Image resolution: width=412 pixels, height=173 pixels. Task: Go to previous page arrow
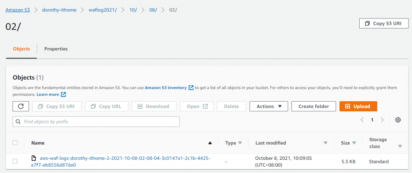coord(362,120)
